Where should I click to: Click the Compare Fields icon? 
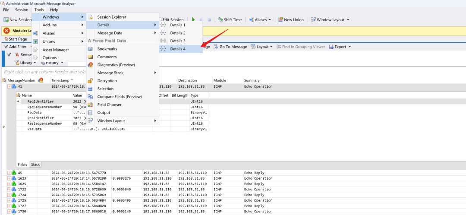pyautogui.click(x=91, y=97)
